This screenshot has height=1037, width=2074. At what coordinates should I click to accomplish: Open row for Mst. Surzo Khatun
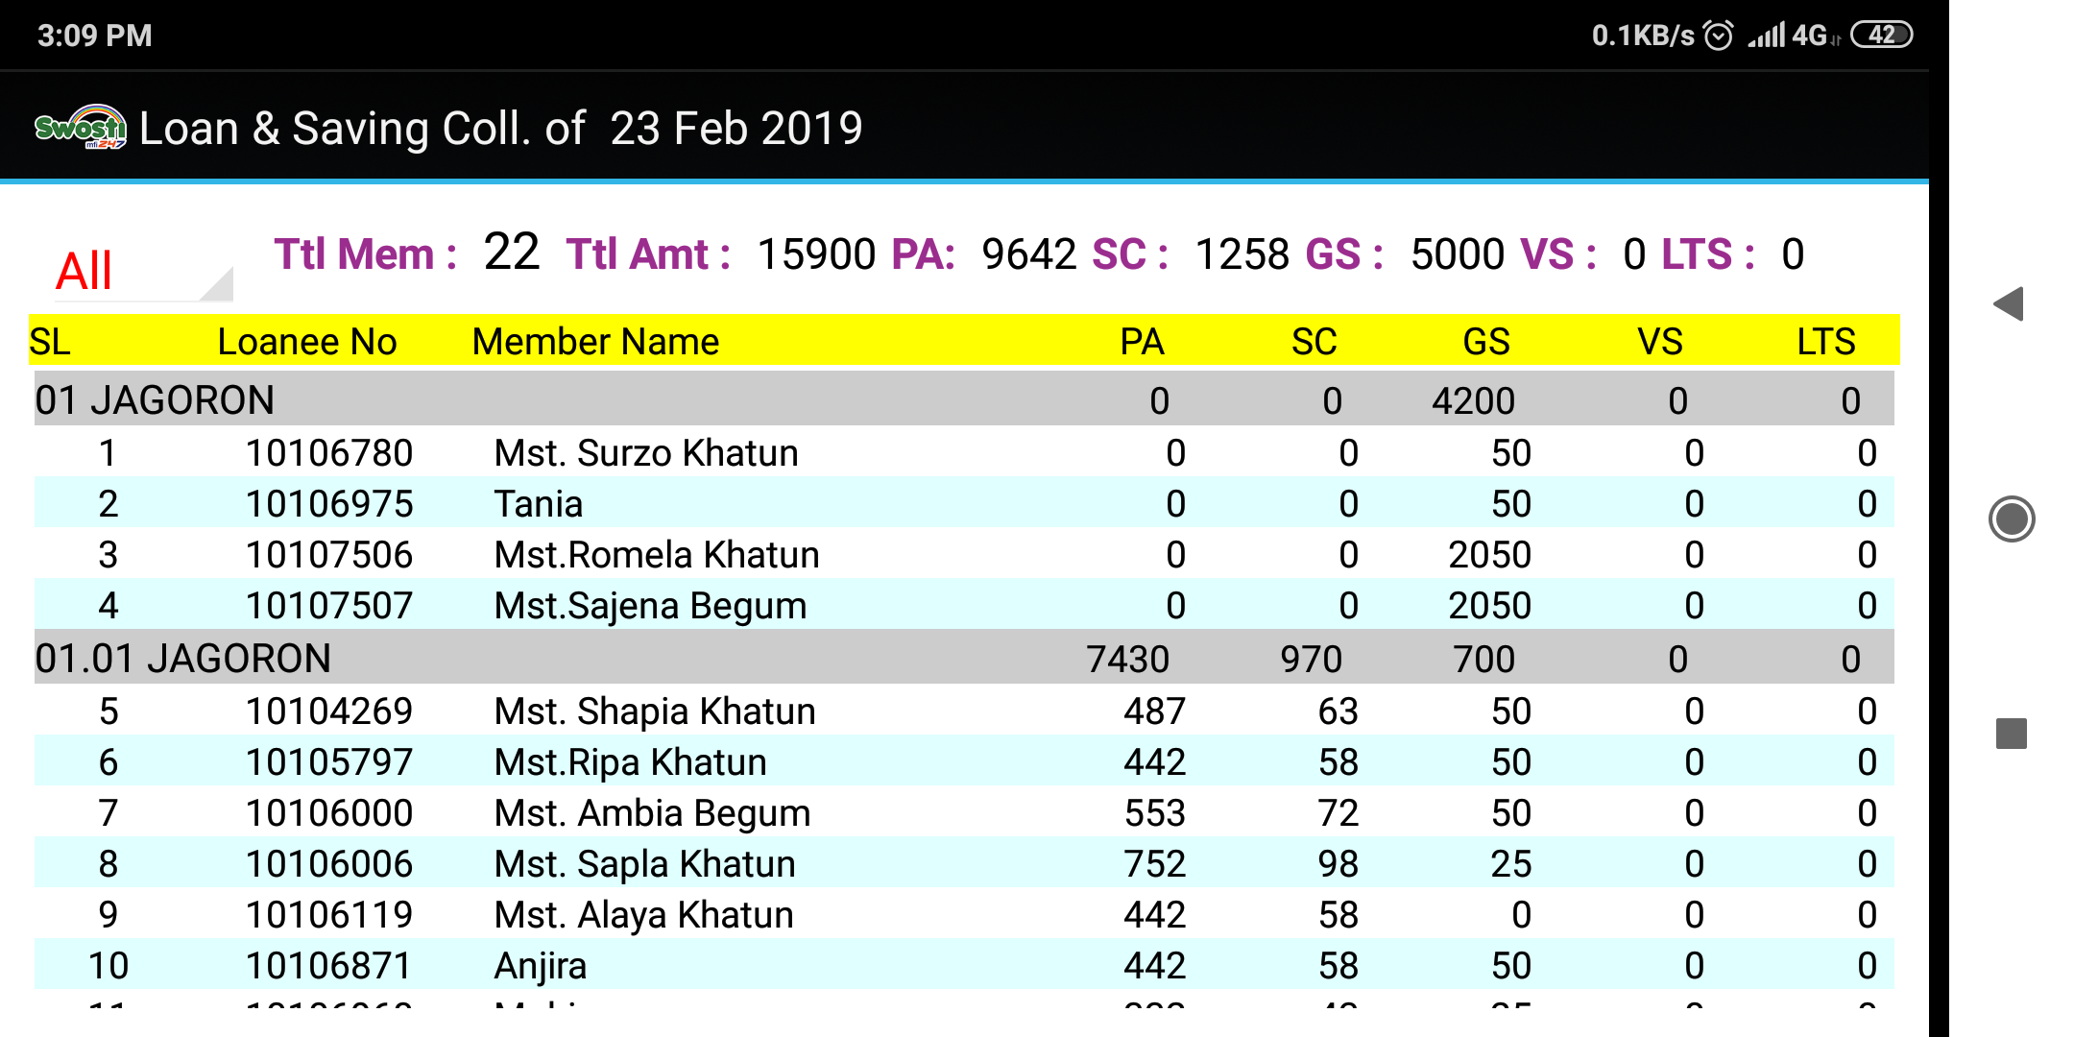click(964, 452)
